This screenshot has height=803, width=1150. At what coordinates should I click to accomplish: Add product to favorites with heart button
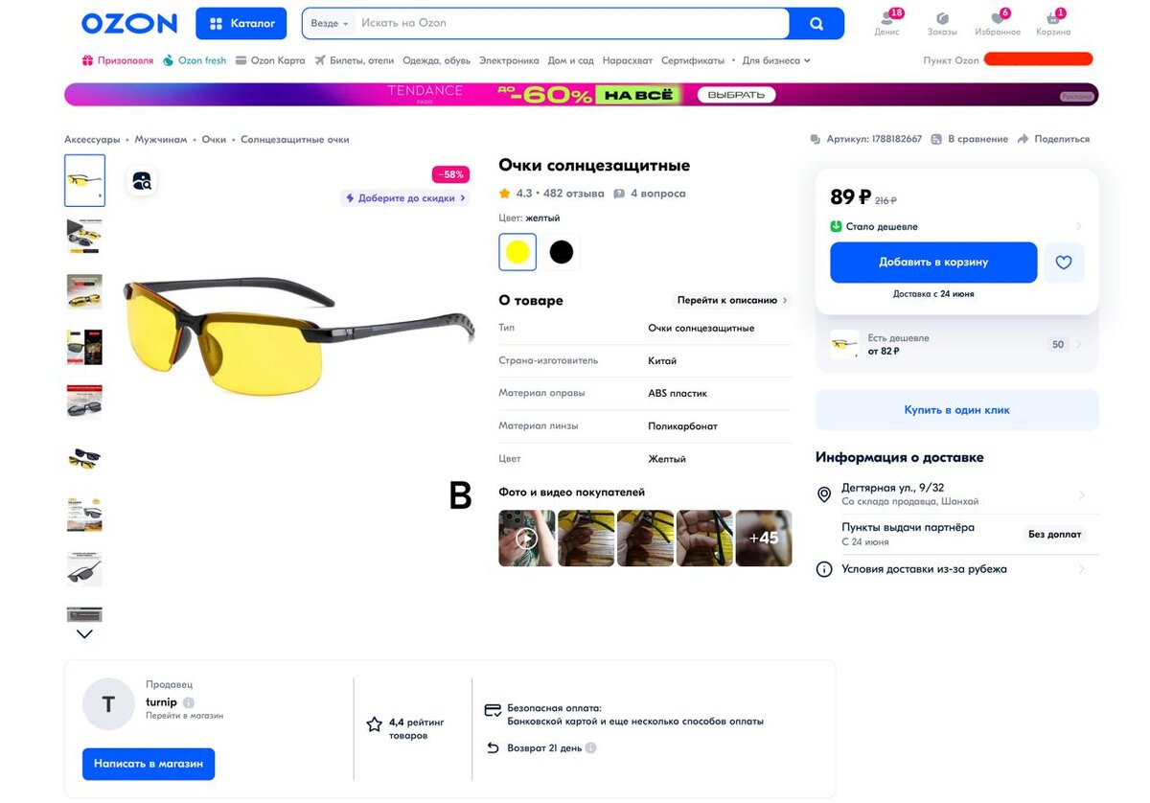[x=1064, y=263]
